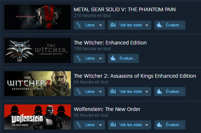Expand Voir les stats arrow for The Witcher 2
Screen dimensions: 201x133
point(147,92)
